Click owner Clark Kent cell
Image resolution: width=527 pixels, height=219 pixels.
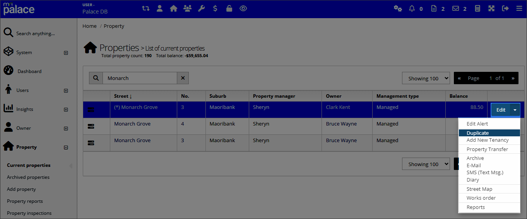(x=338, y=107)
